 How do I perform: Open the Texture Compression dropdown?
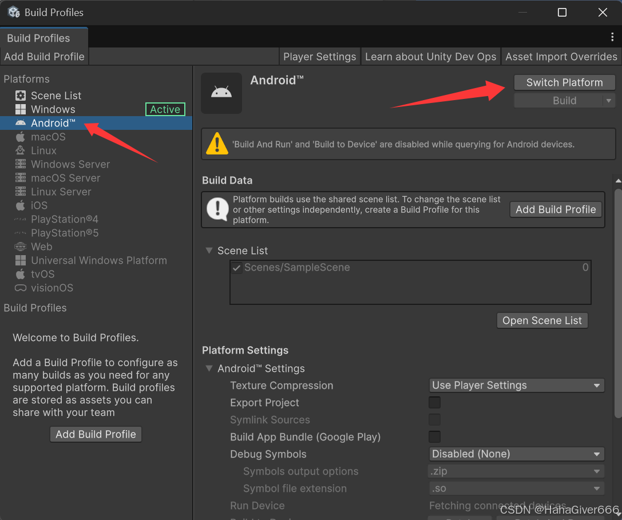tap(517, 386)
